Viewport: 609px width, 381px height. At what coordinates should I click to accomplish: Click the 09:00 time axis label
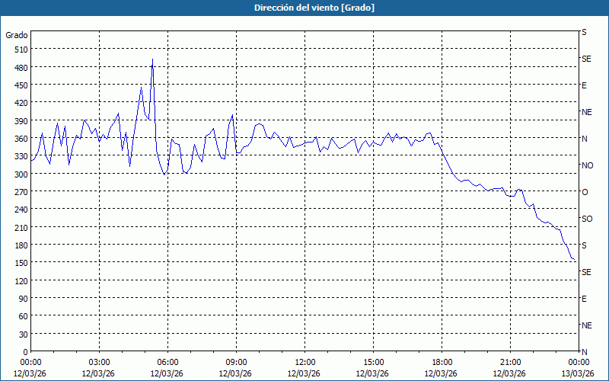(236, 362)
